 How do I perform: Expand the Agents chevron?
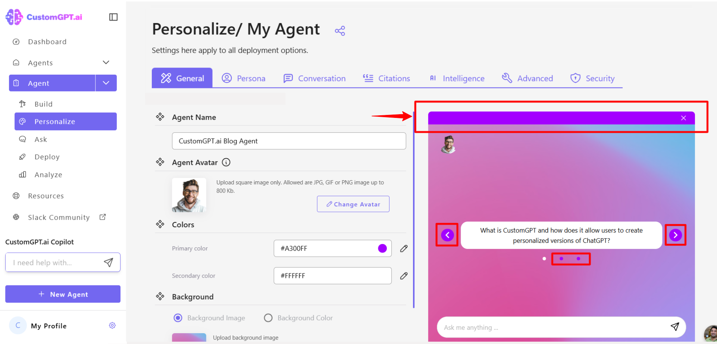click(106, 62)
